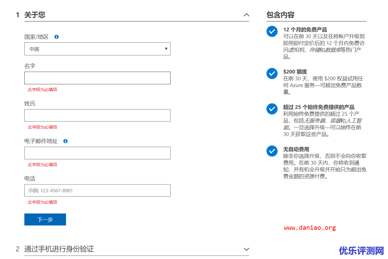Click the 超过 25 个始终免费提供的产品 title
The width and height of the screenshot is (388, 259).
[x=319, y=107]
